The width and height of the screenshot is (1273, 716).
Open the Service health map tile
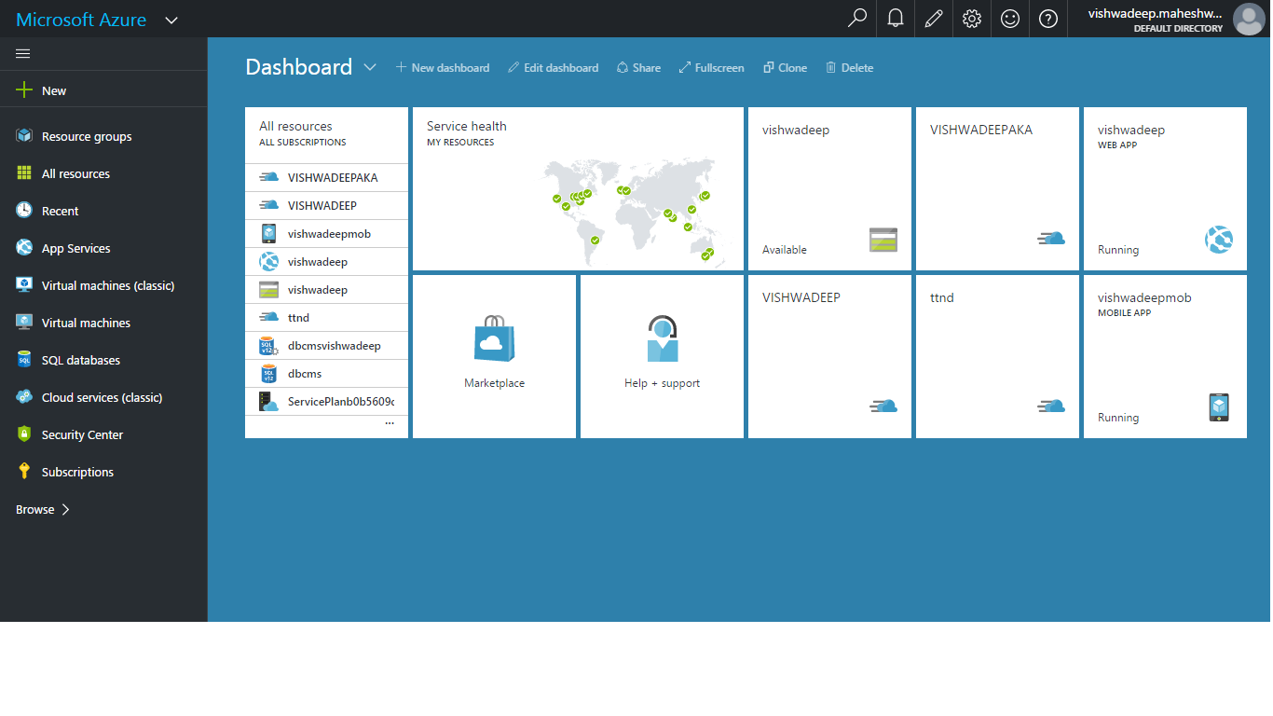578,188
